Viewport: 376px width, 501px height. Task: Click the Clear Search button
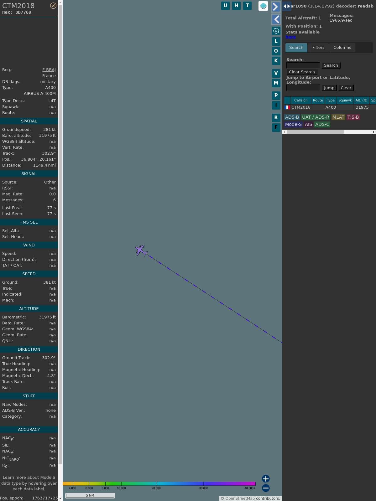[x=302, y=72]
